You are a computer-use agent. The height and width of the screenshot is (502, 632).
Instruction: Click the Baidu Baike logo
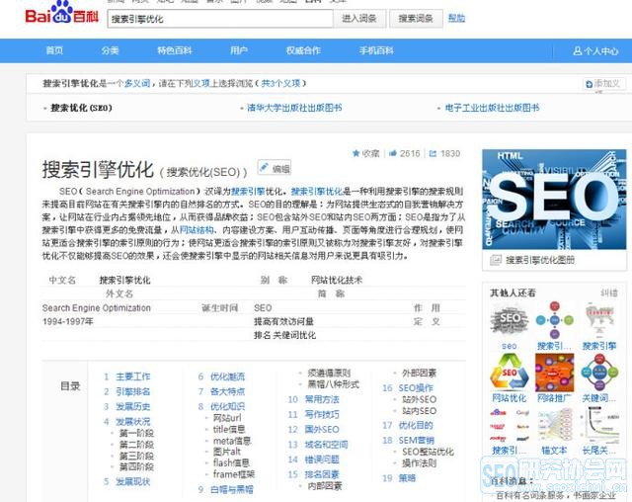click(x=60, y=17)
